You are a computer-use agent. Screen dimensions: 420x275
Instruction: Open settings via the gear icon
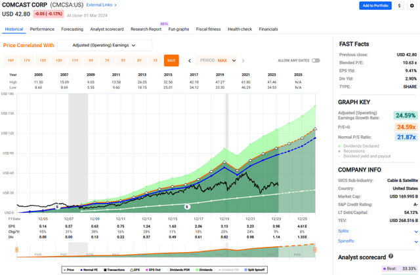[412, 6]
